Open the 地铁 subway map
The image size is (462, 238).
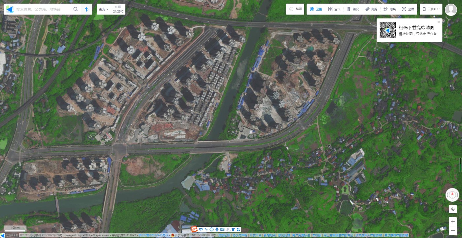(389, 9)
